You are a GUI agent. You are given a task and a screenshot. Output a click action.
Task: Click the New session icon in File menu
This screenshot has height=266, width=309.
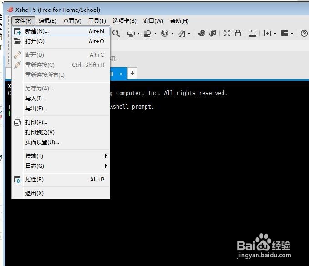click(17, 31)
